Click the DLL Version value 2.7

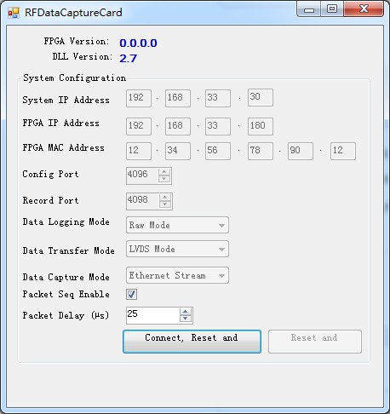pyautogui.click(x=129, y=59)
